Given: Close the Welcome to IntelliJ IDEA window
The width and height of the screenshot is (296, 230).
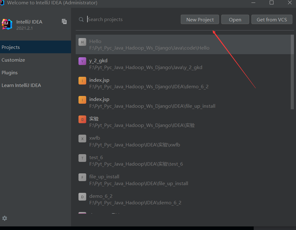Looking at the screenshot, I should [290, 3].
